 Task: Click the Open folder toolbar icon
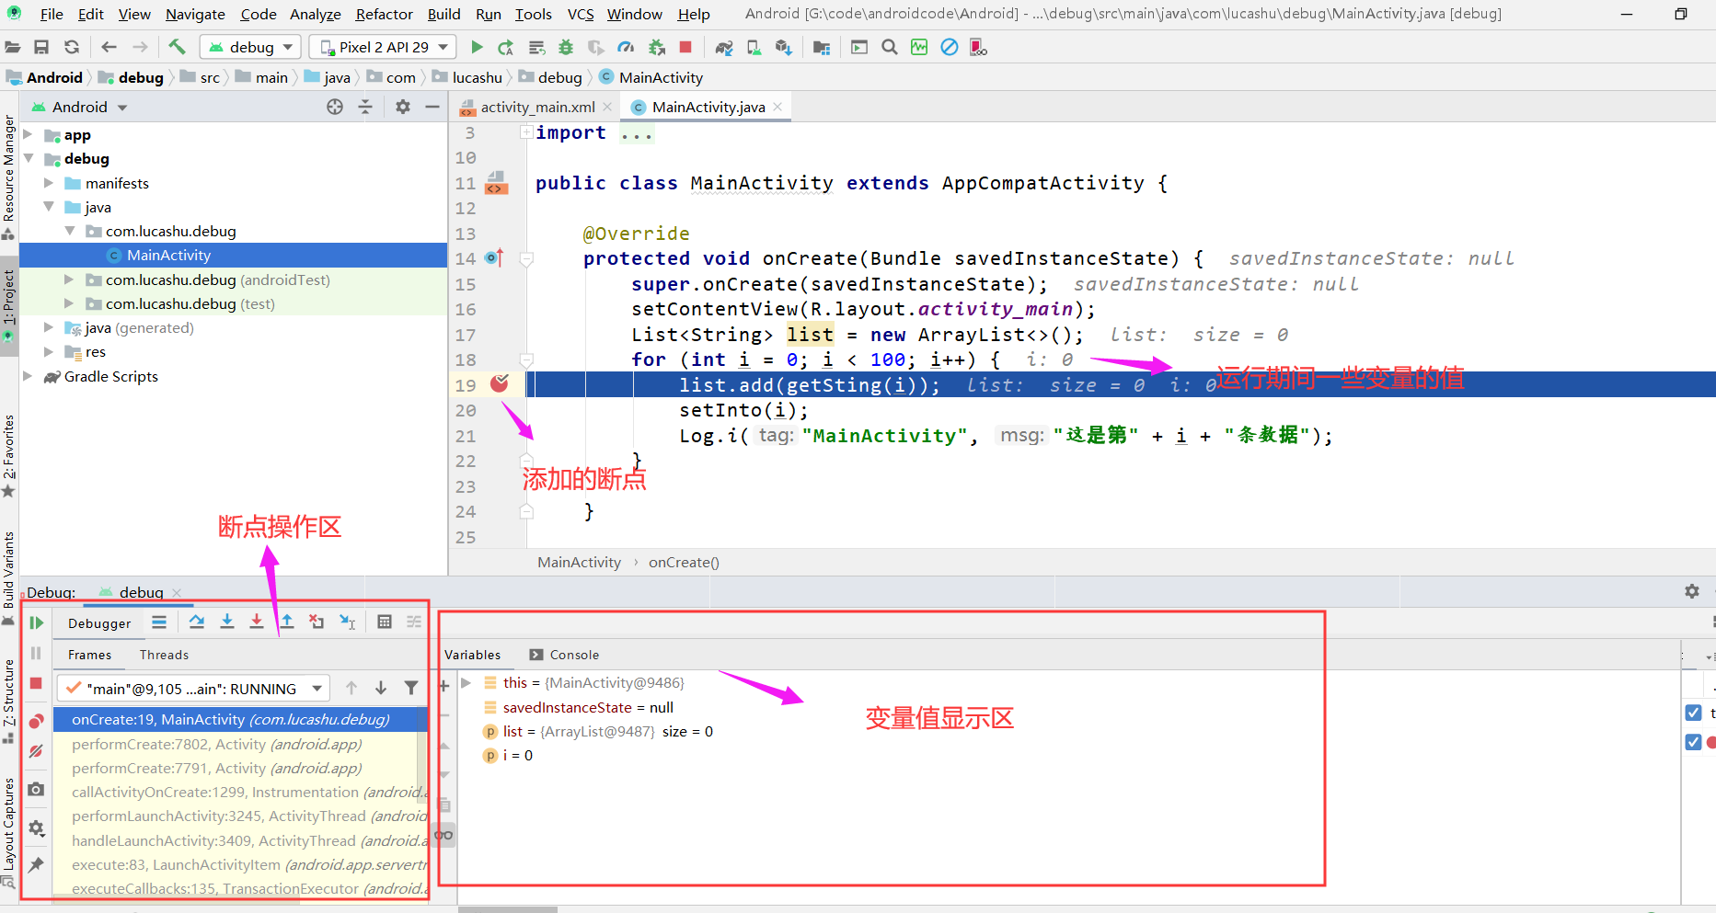click(x=13, y=47)
